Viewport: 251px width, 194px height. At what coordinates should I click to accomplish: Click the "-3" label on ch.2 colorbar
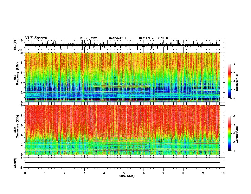[x=234, y=116]
